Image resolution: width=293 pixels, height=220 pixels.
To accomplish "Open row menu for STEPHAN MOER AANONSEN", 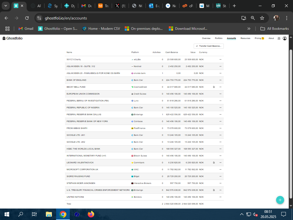I will coord(220,183).
